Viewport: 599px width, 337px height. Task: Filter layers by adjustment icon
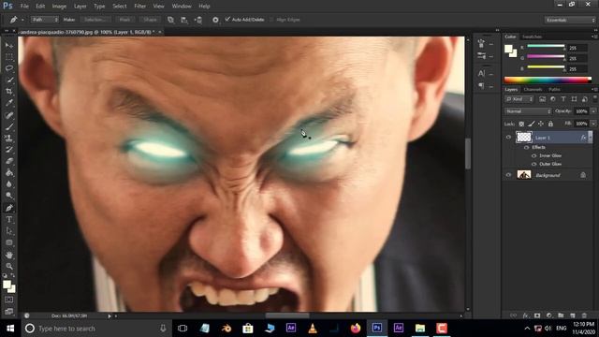pos(553,99)
